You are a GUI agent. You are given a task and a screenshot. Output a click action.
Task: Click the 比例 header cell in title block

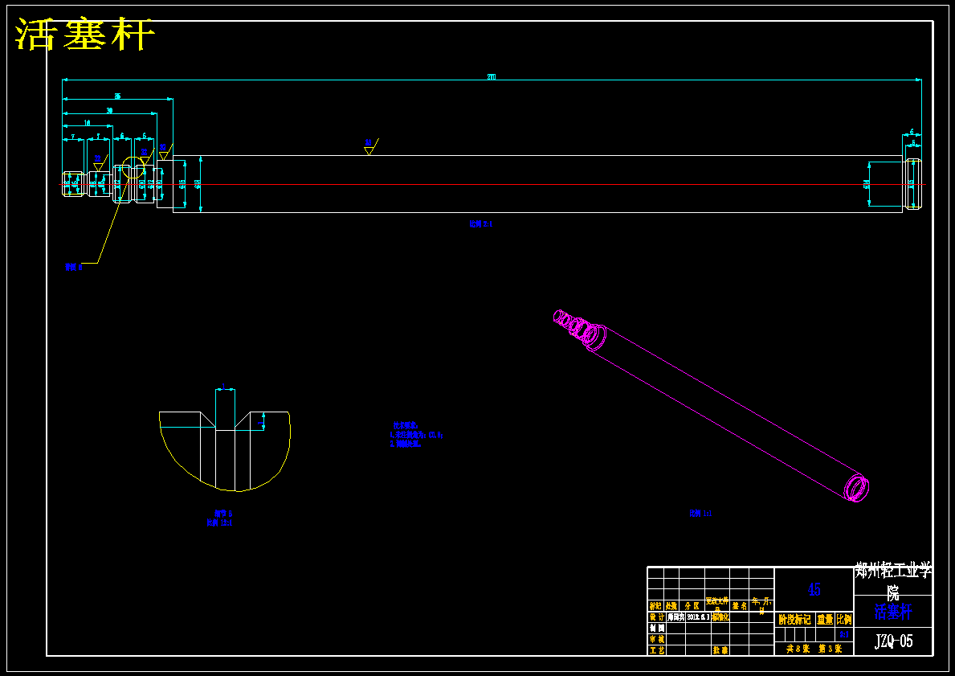(x=844, y=619)
